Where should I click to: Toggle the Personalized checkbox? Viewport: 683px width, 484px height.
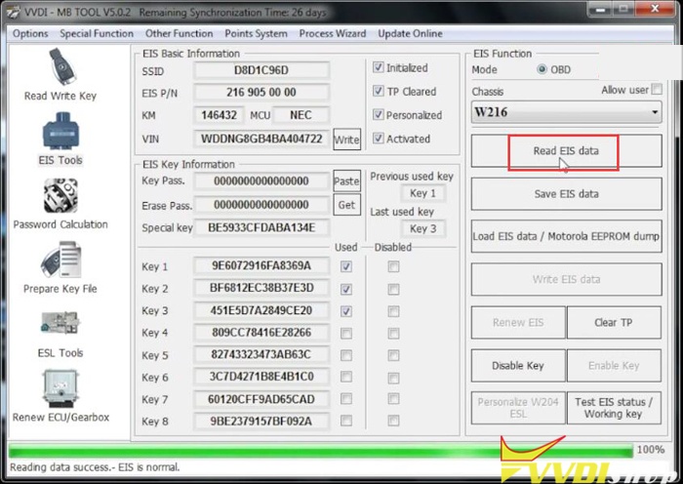coord(379,114)
